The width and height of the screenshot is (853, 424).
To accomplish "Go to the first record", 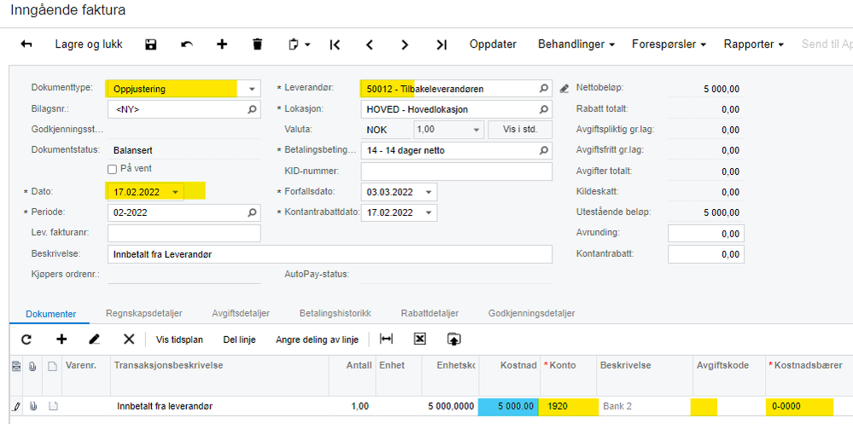I will pyautogui.click(x=335, y=44).
